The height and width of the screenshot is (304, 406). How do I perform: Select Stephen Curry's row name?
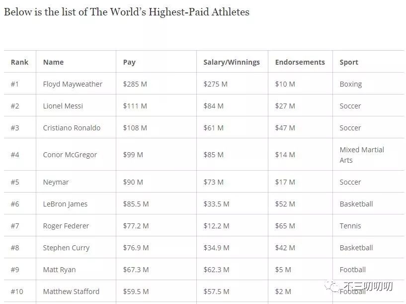coord(66,248)
